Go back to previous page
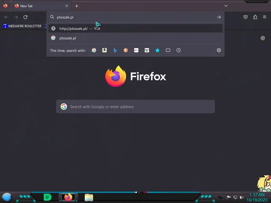Image resolution: width=271 pixels, height=203 pixels. point(6,17)
